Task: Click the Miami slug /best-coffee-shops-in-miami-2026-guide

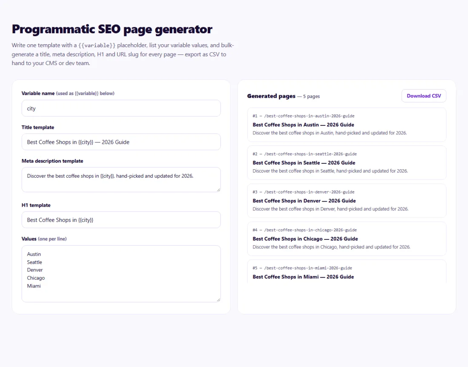Action: 308,268
